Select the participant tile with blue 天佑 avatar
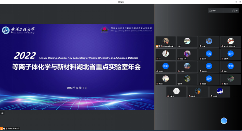Viewport: 242px width, 131px height. [x=209, y=54]
